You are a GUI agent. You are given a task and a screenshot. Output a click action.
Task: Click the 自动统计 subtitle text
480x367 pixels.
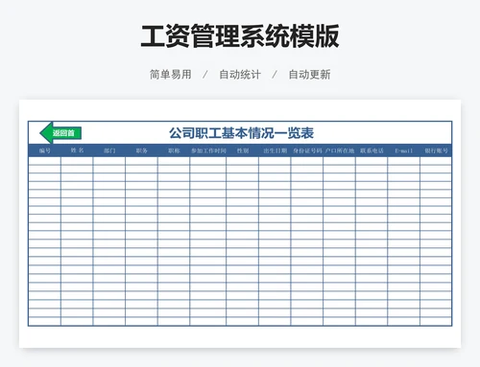click(x=240, y=75)
